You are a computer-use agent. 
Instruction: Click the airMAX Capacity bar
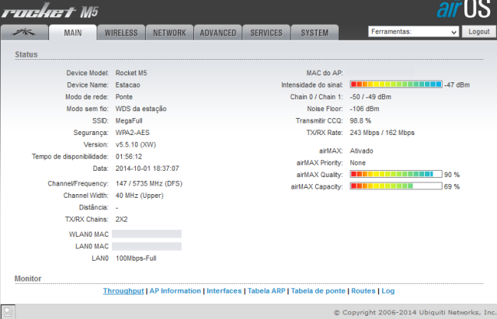click(x=396, y=186)
